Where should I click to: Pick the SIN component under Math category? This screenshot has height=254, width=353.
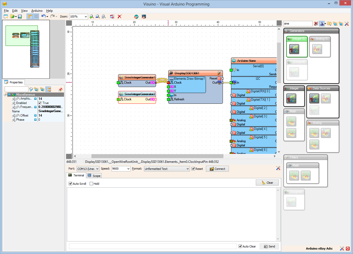[x=291, y=121]
